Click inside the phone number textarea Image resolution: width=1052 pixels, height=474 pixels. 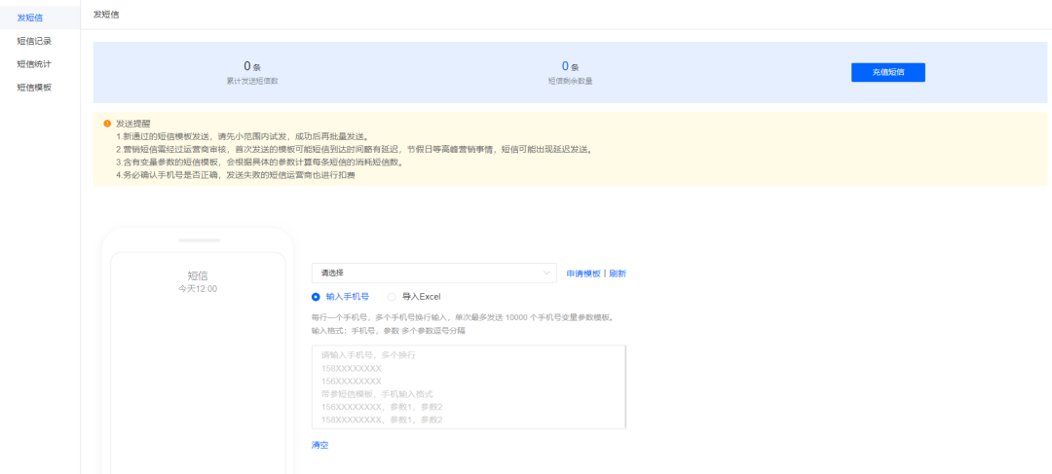pos(469,386)
